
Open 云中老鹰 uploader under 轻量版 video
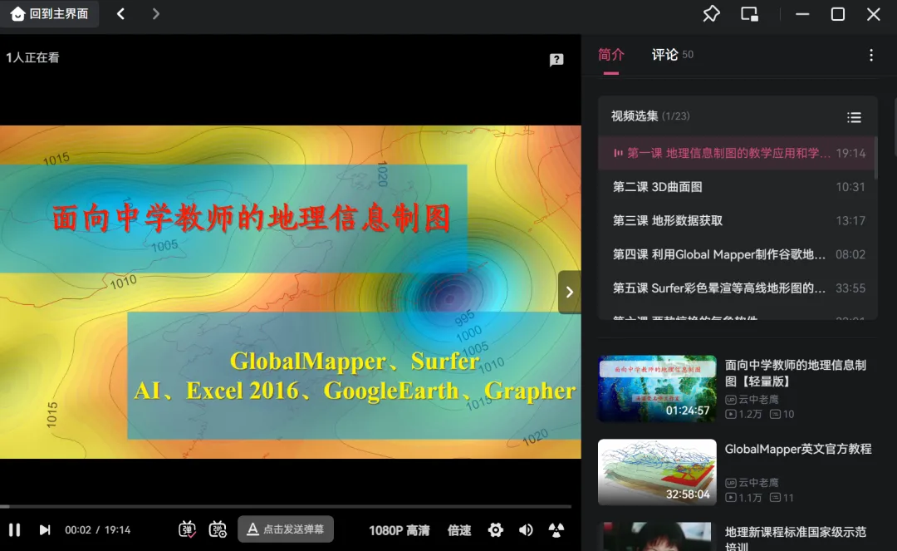[x=752, y=400]
